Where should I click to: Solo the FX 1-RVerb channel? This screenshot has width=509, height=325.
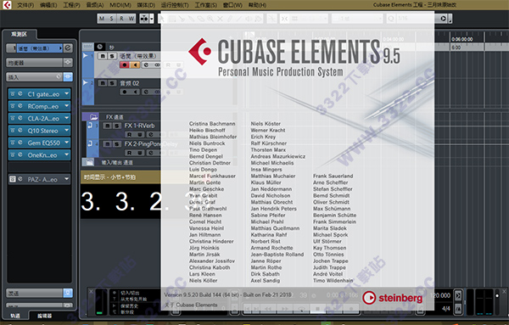tap(117, 126)
